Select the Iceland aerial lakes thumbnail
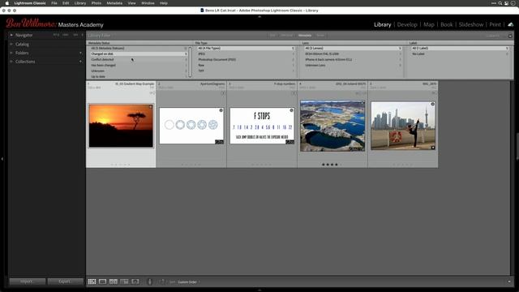This screenshot has width=519, height=292. [332, 126]
